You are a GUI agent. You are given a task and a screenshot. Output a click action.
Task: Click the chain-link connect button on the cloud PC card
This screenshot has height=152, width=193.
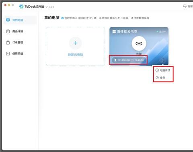[139, 43]
